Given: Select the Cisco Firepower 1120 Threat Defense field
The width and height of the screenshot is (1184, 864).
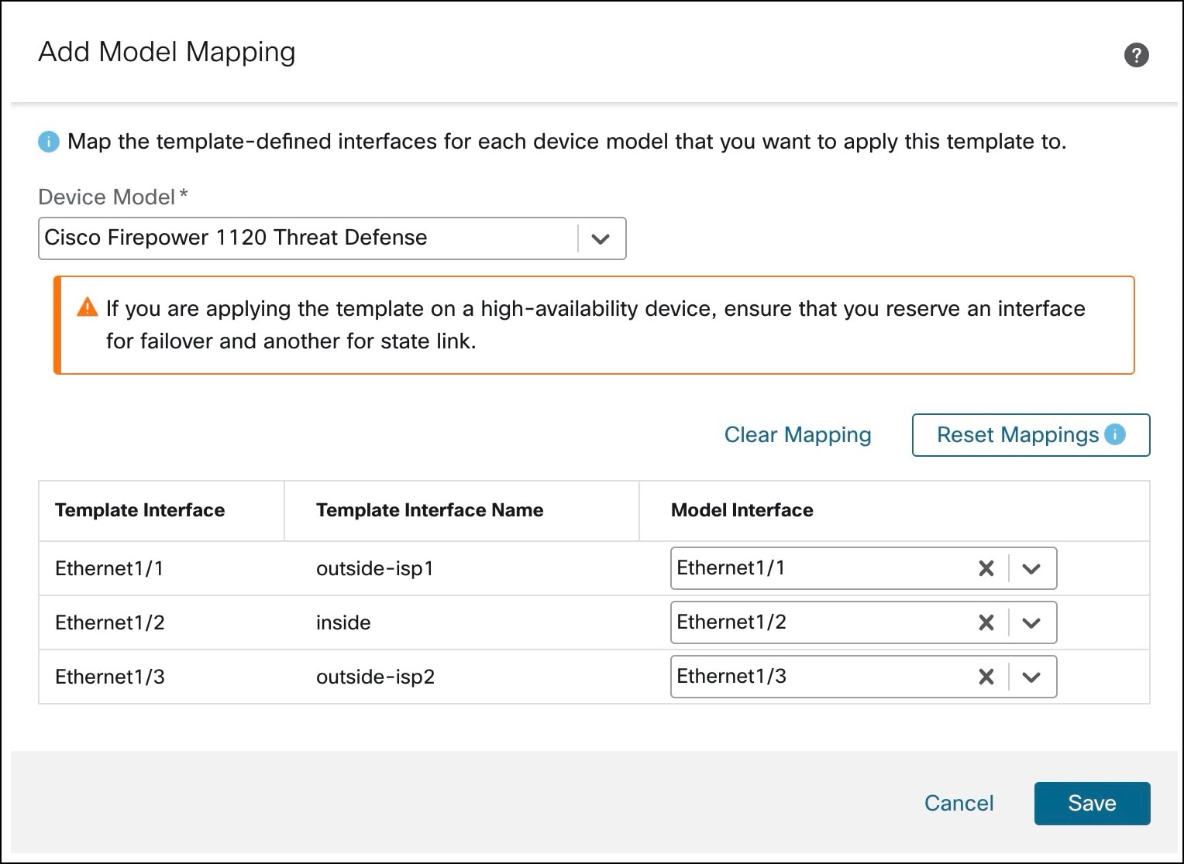Looking at the screenshot, I should click(310, 238).
